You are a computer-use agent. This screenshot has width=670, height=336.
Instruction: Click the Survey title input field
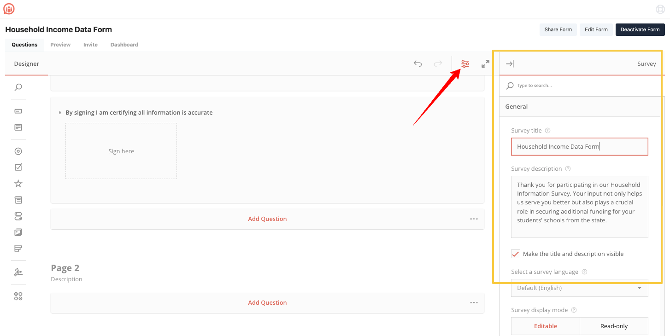(579, 147)
